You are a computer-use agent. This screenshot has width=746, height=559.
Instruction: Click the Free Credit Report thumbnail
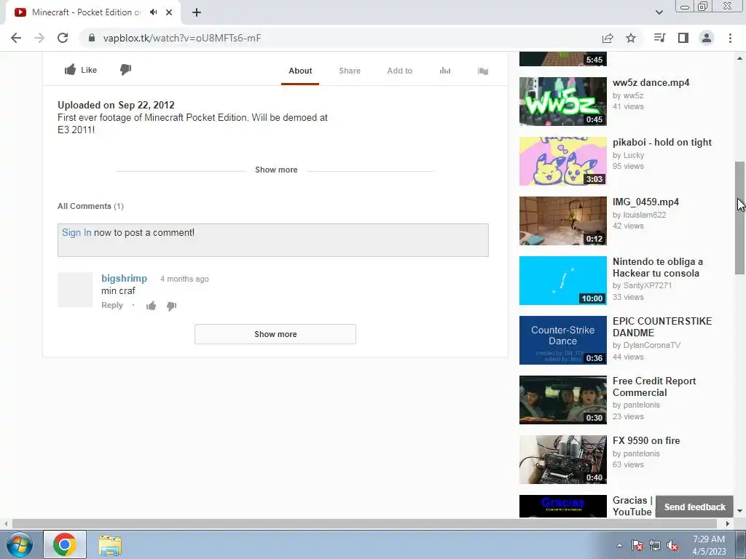click(563, 400)
